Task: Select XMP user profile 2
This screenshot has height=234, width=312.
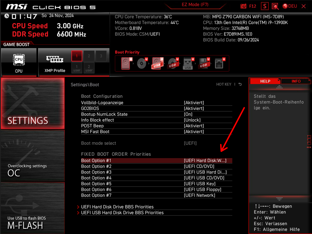Action: pos(89,68)
